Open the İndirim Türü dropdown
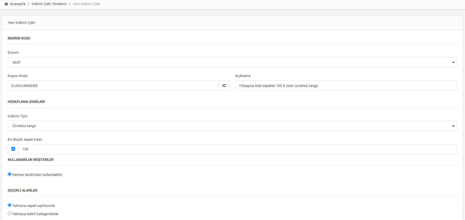The width and height of the screenshot is (465, 220). click(232, 126)
